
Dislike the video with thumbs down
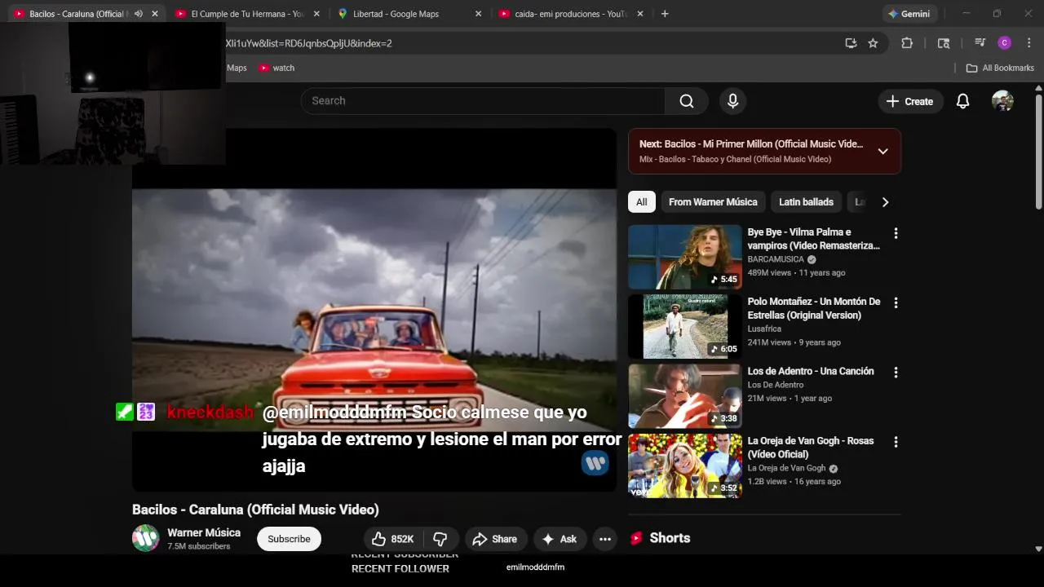[x=440, y=539]
